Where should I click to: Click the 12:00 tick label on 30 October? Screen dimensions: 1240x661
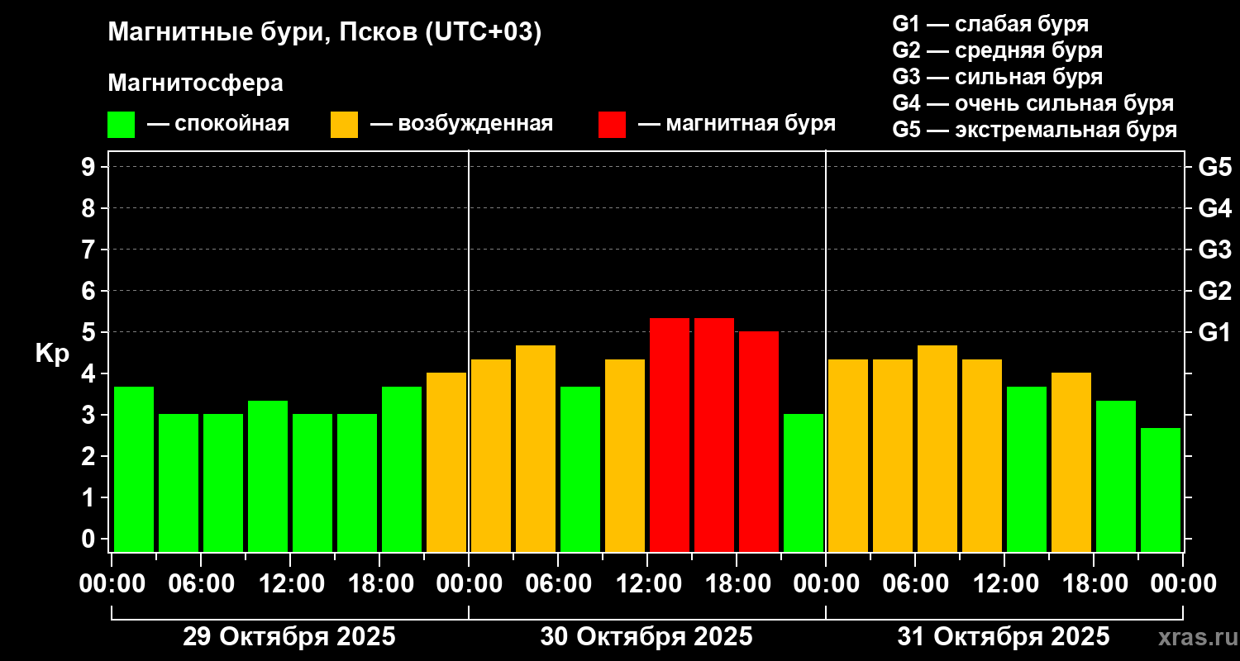[x=647, y=584]
